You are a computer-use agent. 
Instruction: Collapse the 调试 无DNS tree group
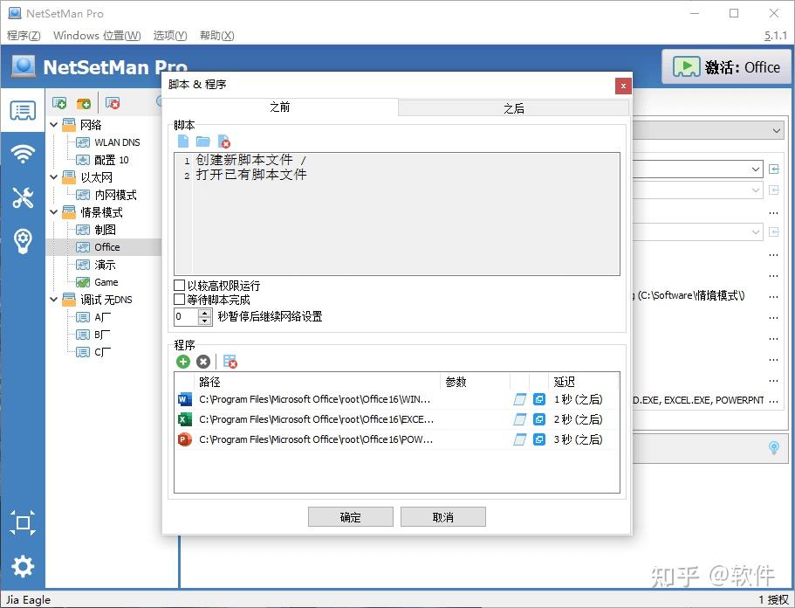[52, 299]
